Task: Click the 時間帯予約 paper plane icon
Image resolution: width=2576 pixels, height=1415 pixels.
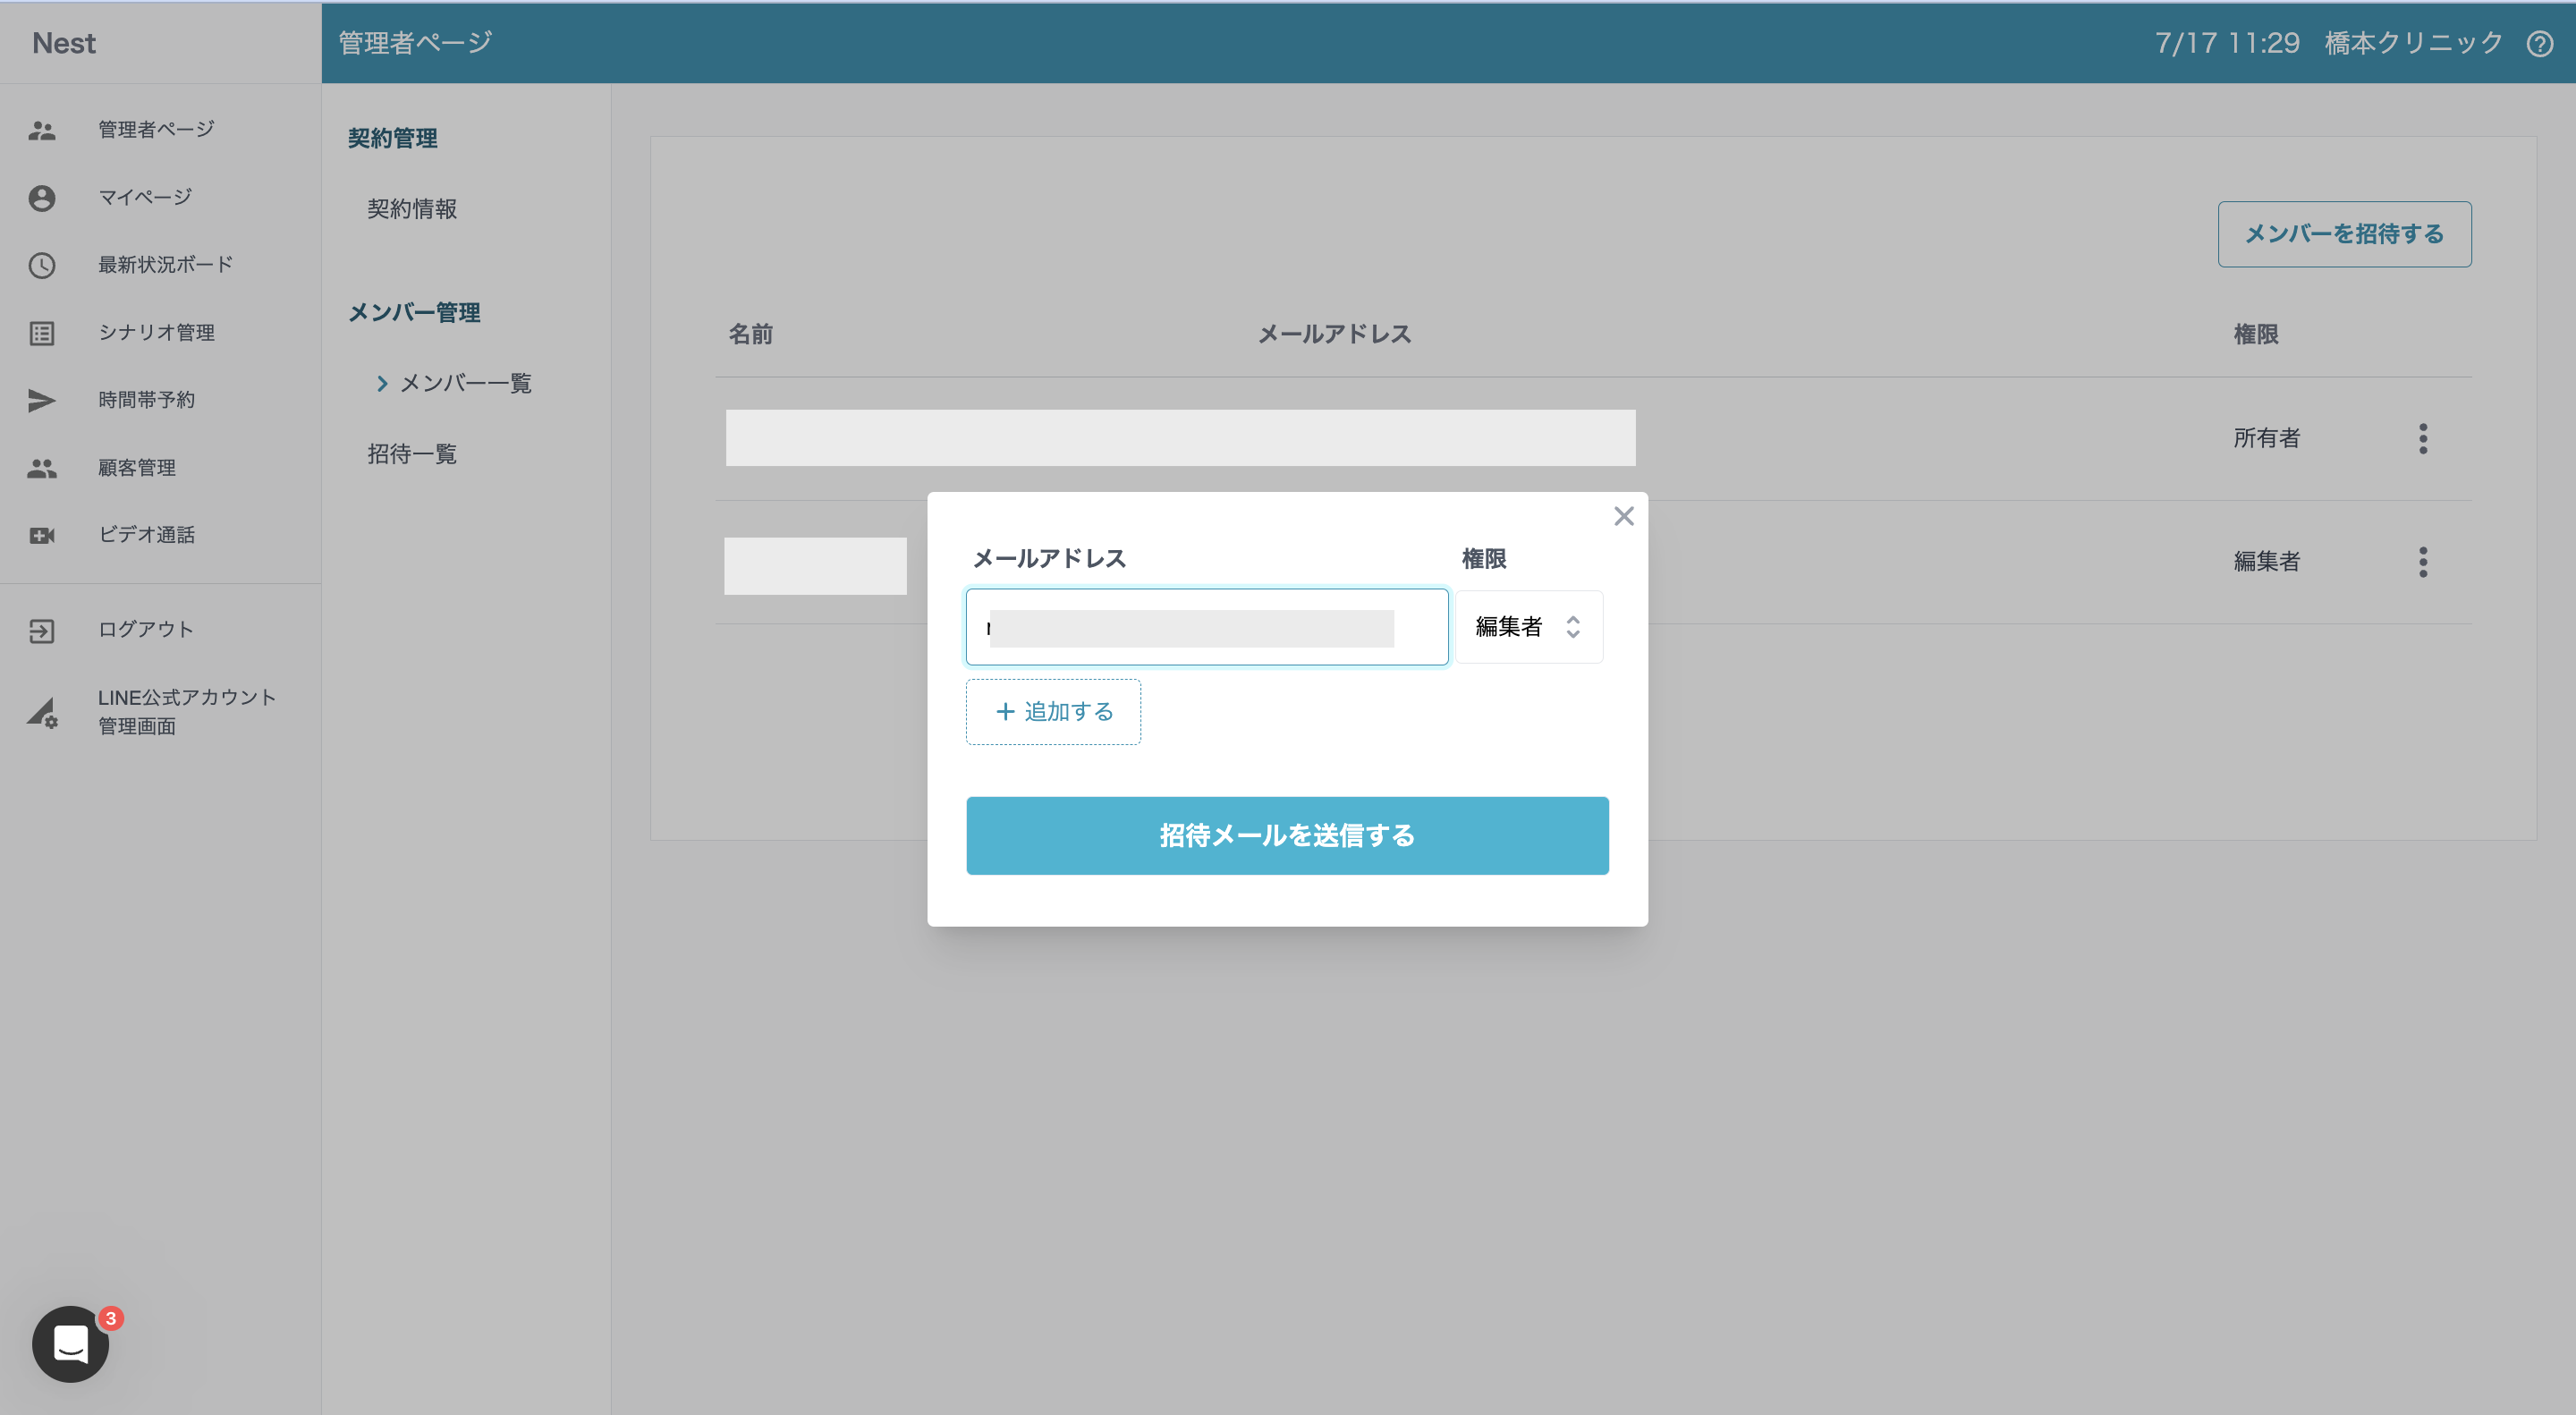Action: (42, 400)
